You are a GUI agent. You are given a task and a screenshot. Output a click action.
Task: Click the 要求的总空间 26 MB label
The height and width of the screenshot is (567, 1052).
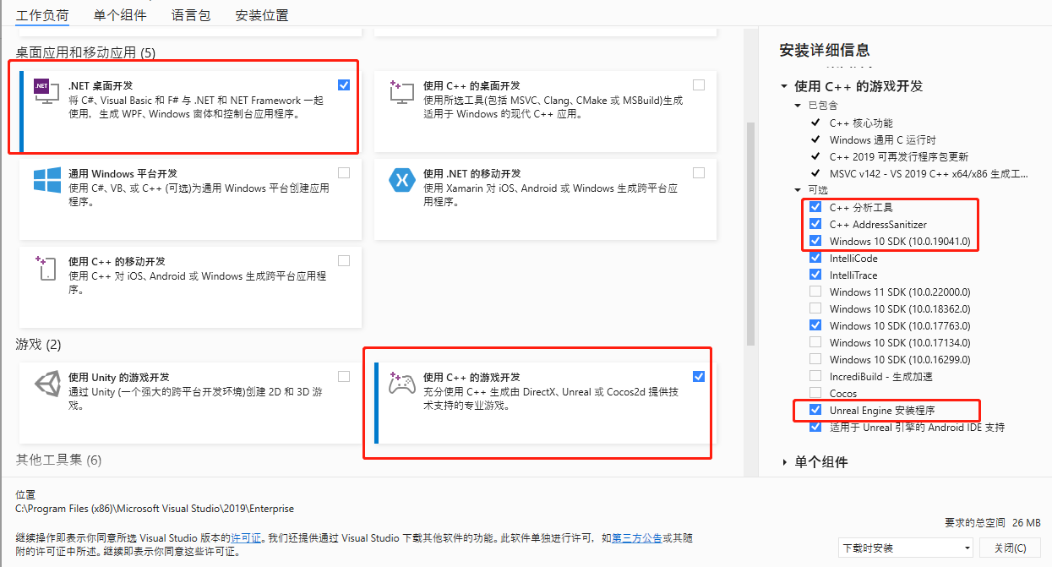pyautogui.click(x=992, y=523)
